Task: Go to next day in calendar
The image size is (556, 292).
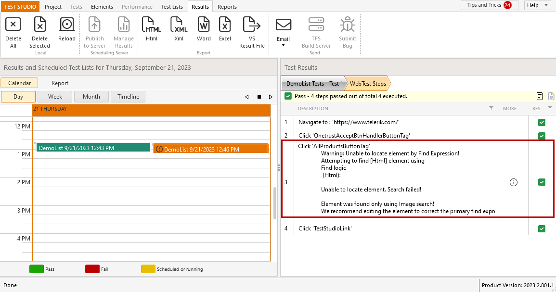Action: [271, 97]
